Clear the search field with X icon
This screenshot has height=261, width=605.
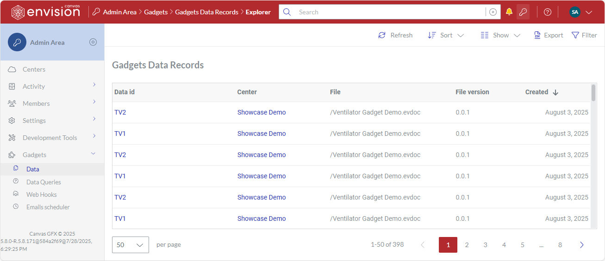click(493, 12)
